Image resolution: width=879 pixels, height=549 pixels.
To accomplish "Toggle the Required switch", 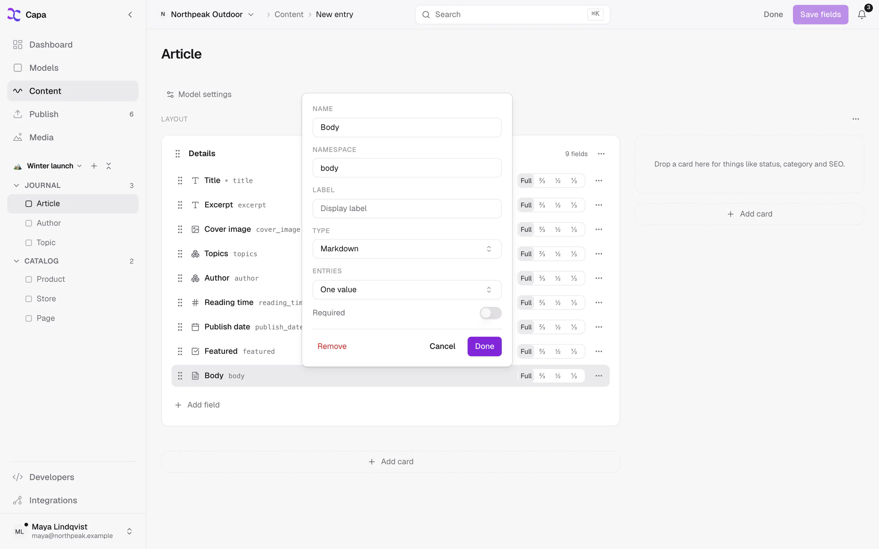I will click(x=490, y=313).
